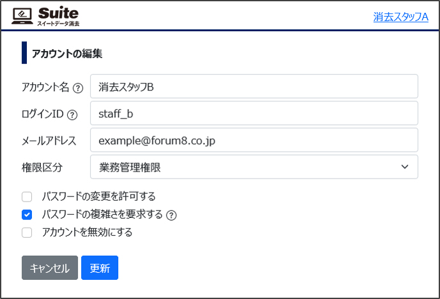Click the 権限区分 field label
The width and height of the screenshot is (440, 299).
pos(42,168)
